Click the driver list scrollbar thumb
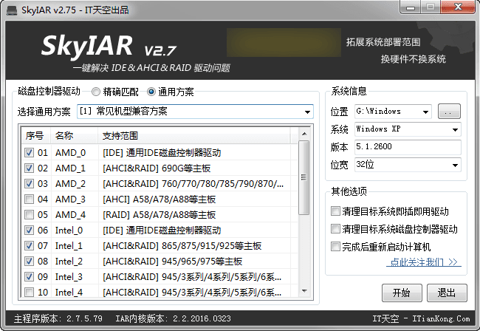The height and width of the screenshot is (331, 480). pos(304,177)
